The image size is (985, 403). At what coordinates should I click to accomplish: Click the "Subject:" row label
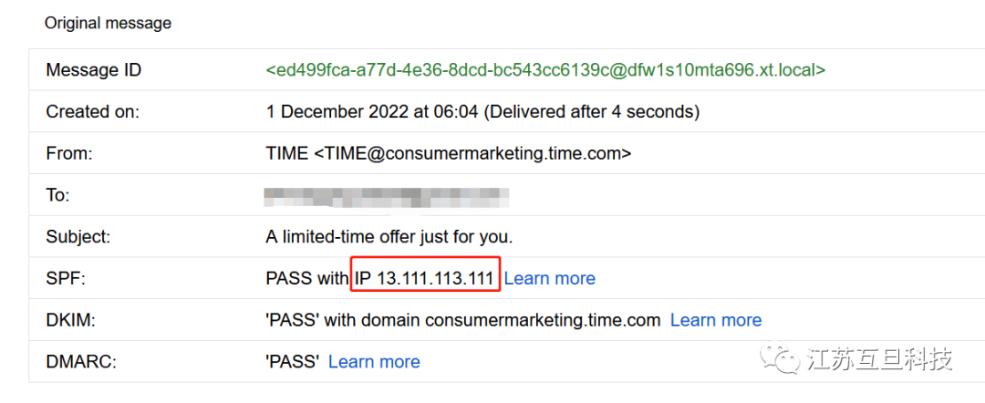(78, 237)
